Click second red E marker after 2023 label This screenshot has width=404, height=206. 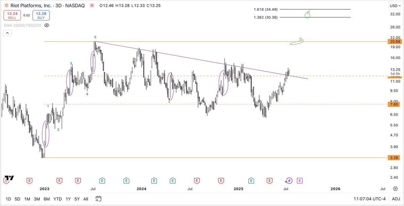point(78,181)
